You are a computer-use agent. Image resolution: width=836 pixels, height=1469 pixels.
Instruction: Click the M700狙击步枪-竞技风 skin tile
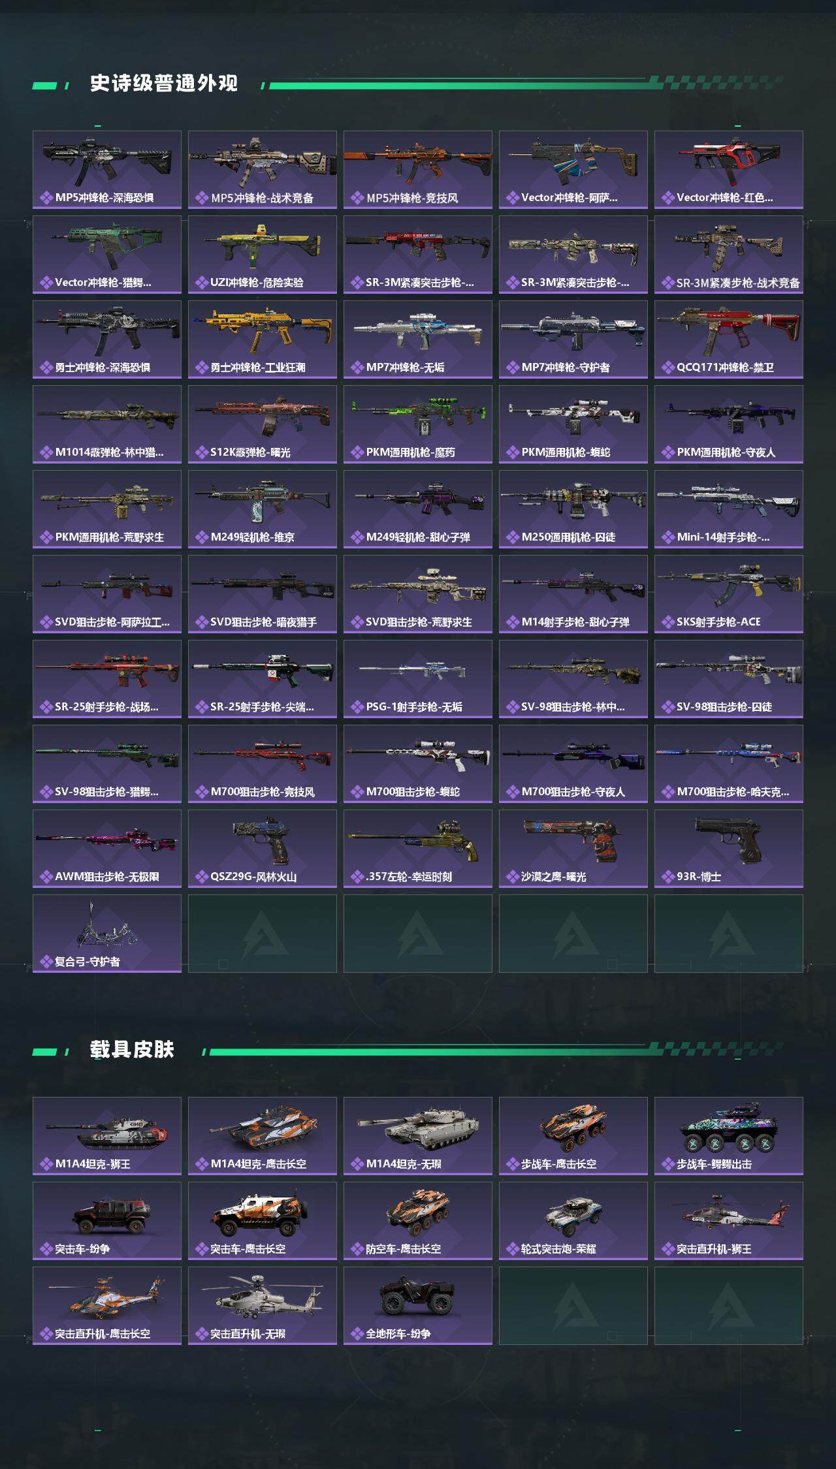pos(263,764)
